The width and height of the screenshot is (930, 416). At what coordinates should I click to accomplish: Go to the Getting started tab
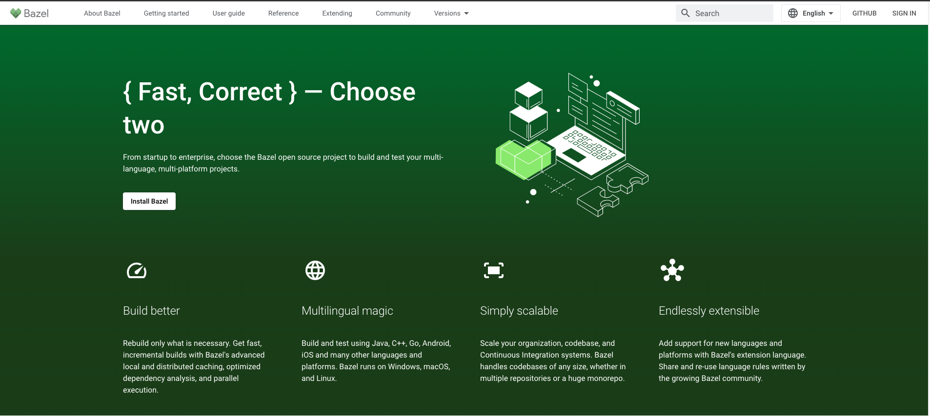coord(166,13)
